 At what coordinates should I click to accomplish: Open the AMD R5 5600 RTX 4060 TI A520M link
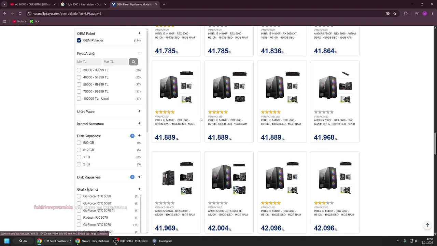click(228, 213)
